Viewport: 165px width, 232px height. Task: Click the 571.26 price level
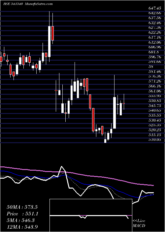click(155, 82)
